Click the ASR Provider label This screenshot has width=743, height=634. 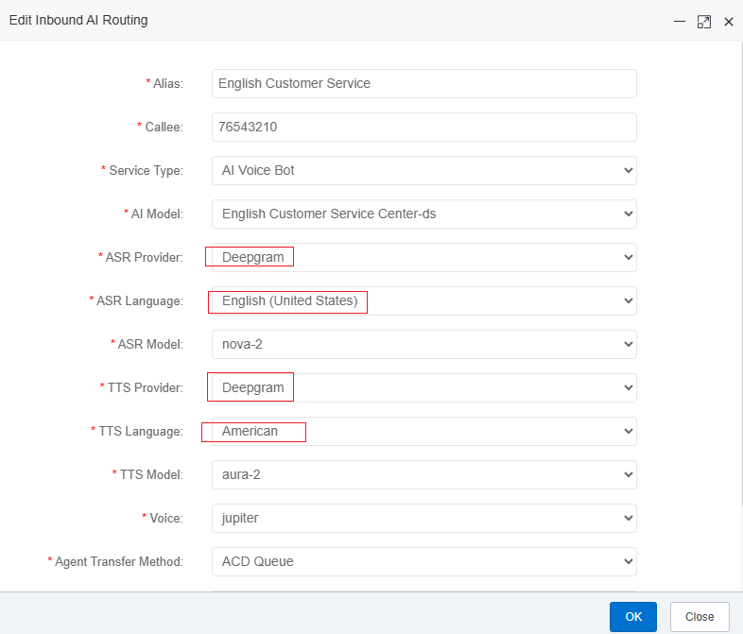coord(144,258)
